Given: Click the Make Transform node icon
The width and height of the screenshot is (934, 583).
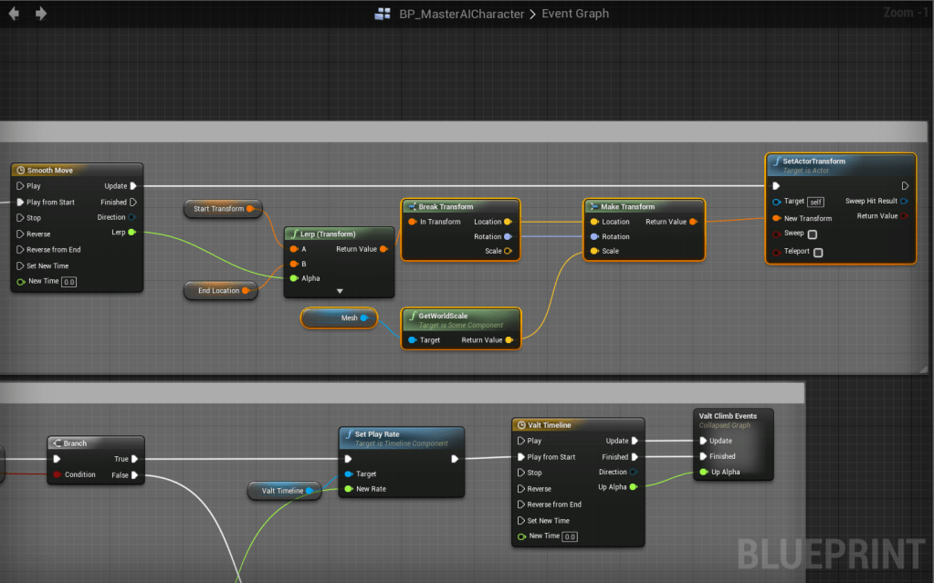Looking at the screenshot, I should [x=593, y=206].
